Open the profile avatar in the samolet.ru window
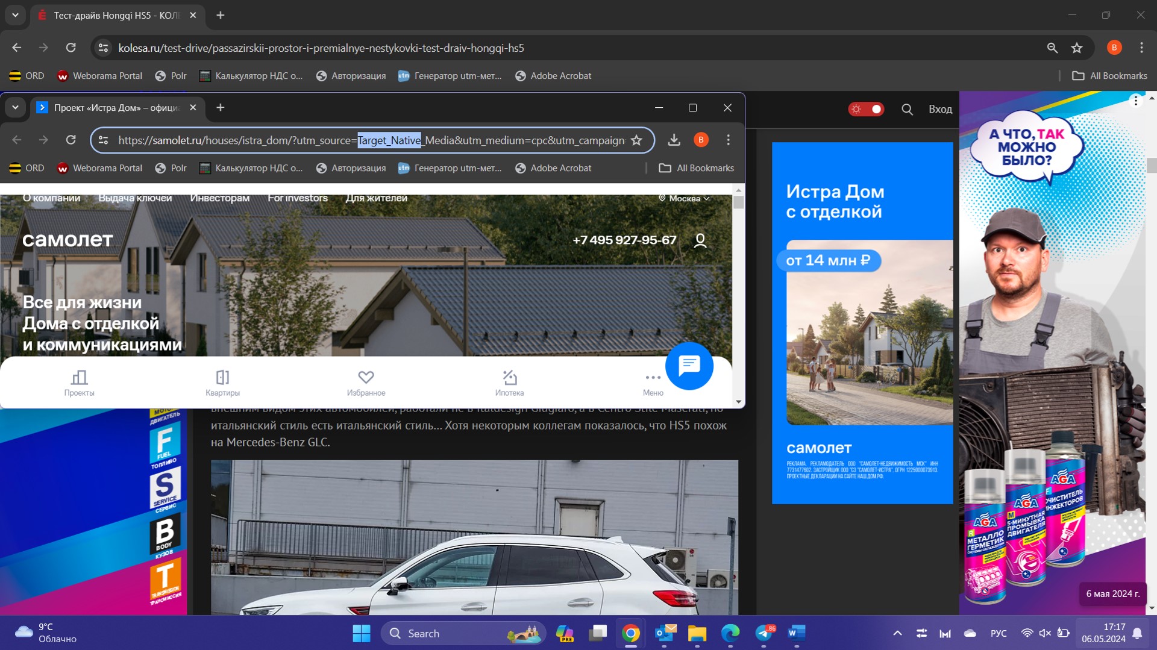The width and height of the screenshot is (1157, 650). pyautogui.click(x=701, y=140)
